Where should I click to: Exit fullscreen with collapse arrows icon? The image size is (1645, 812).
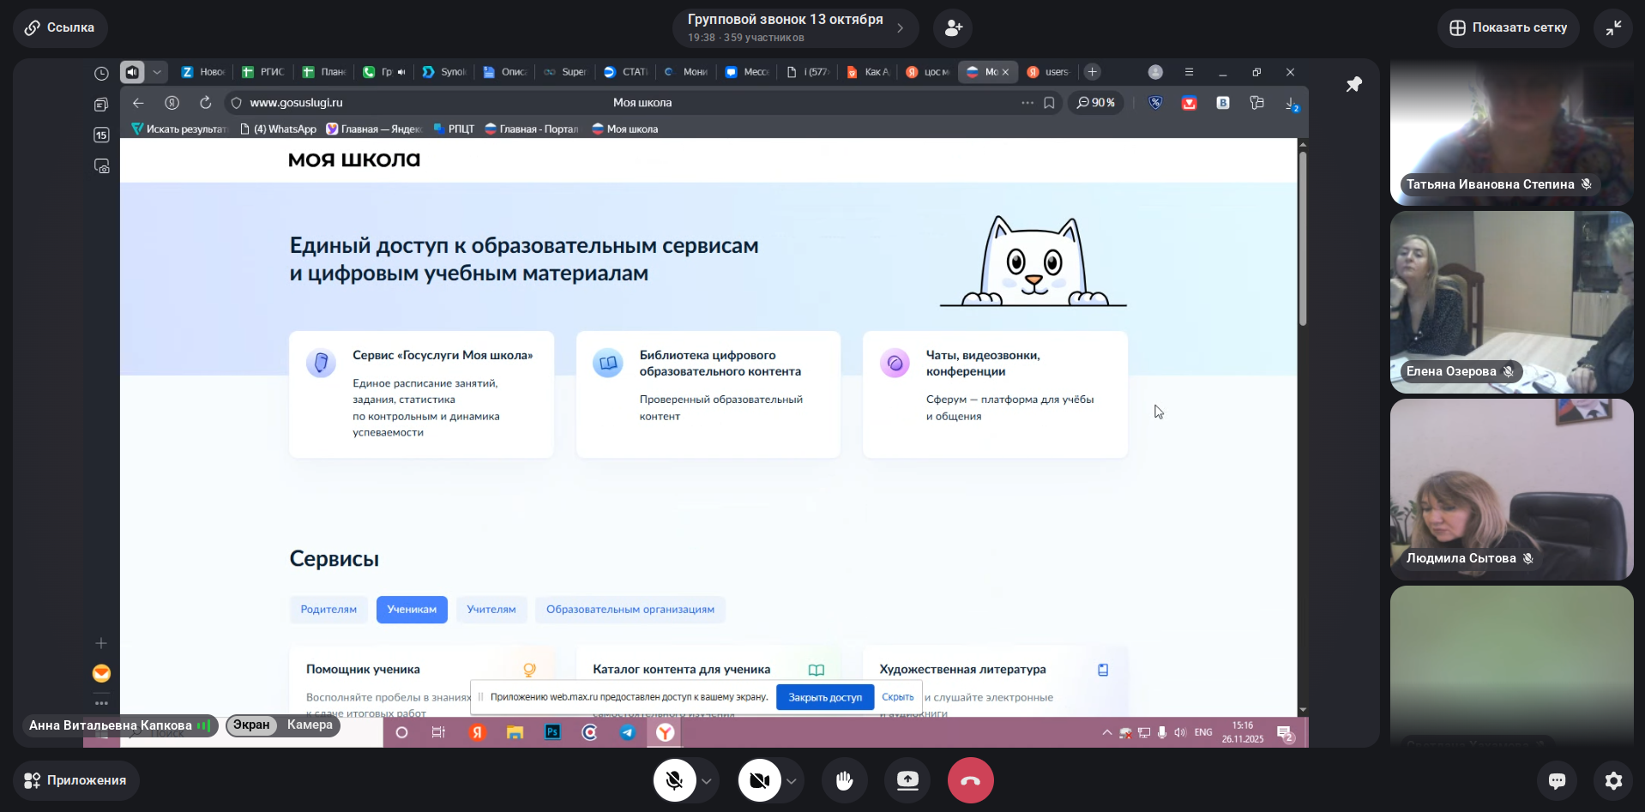click(1613, 27)
